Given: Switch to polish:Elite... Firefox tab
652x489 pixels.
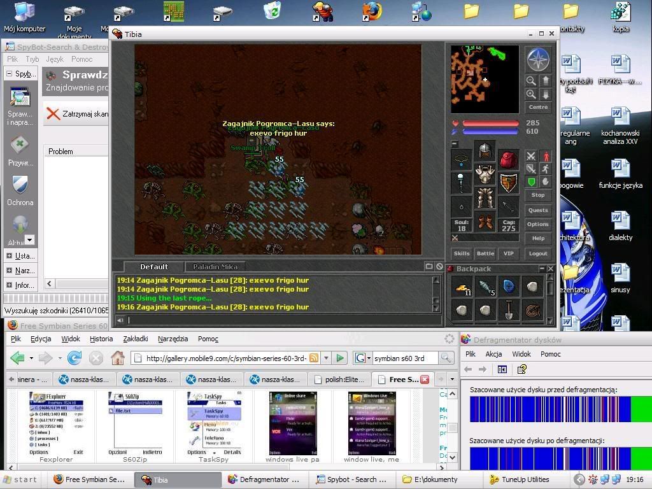Looking at the screenshot, I should tap(340, 379).
